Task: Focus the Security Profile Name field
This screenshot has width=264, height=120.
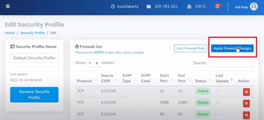Action: point(34,58)
